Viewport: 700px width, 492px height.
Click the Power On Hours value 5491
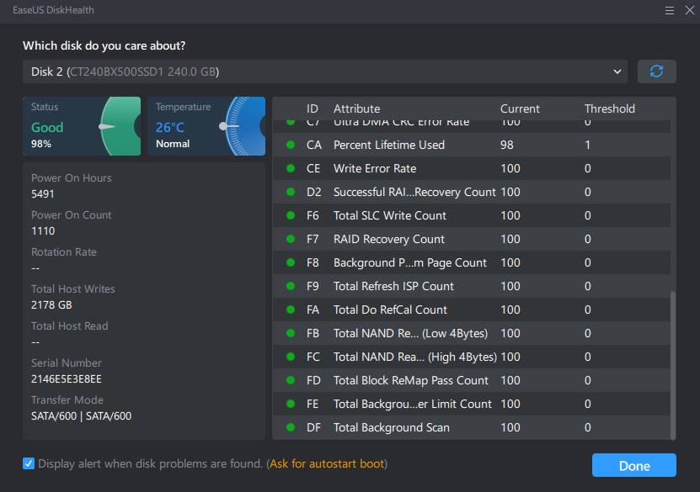(42, 194)
